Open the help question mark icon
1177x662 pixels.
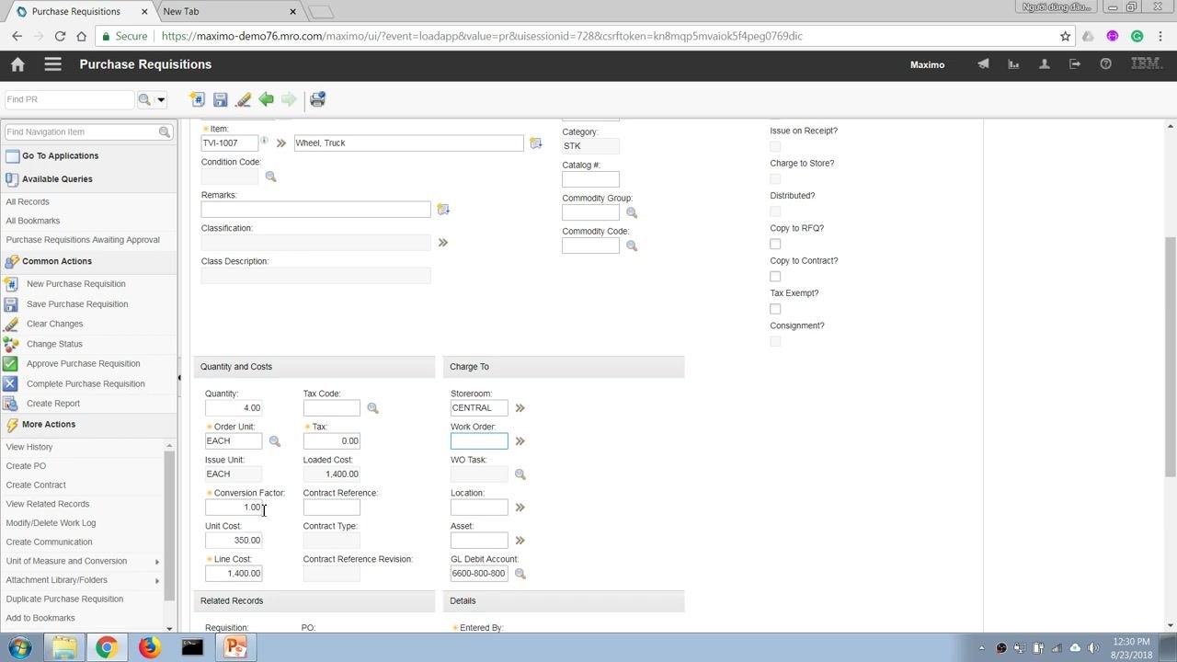pyautogui.click(x=1105, y=64)
